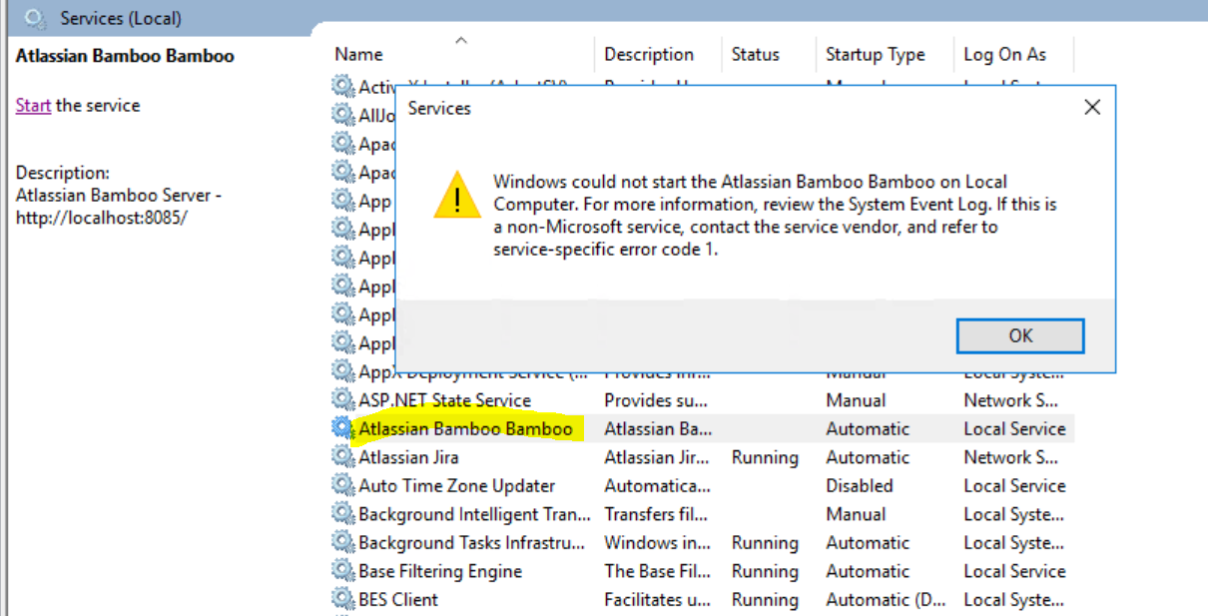Click the Local Service cell of Atlassian Bamboo Bamboo

(1014, 428)
